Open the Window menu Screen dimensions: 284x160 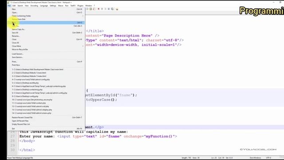point(88,6)
